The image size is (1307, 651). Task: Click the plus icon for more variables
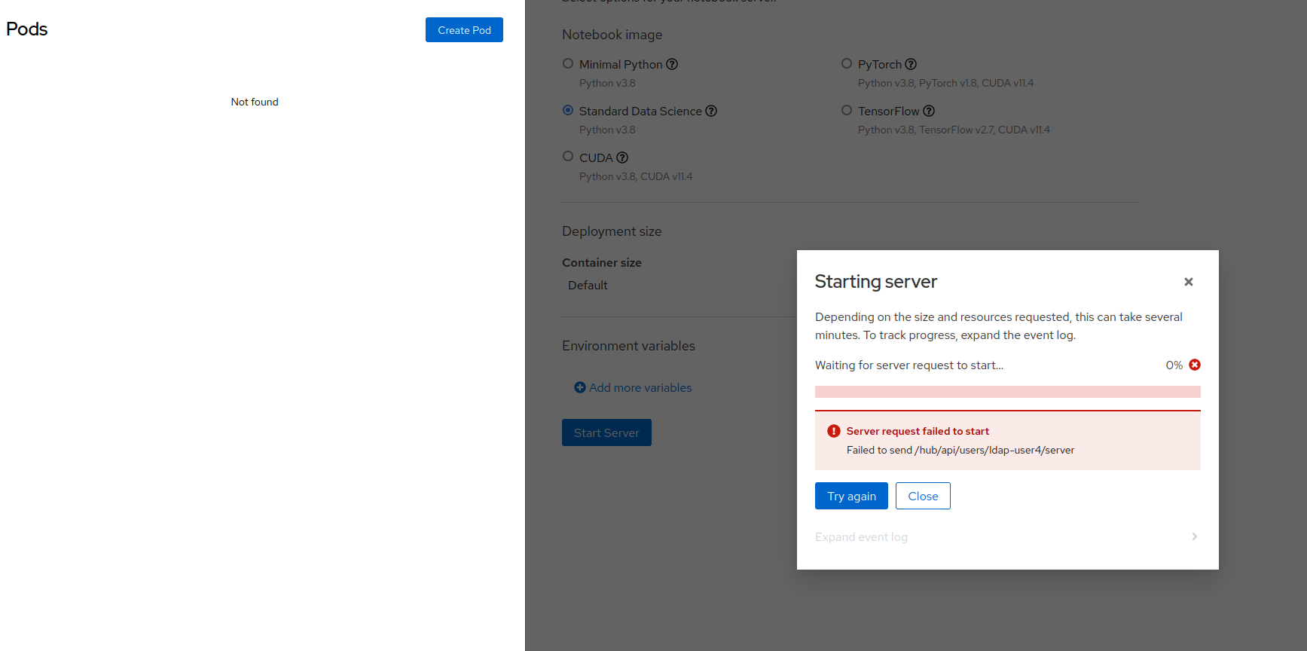[580, 387]
